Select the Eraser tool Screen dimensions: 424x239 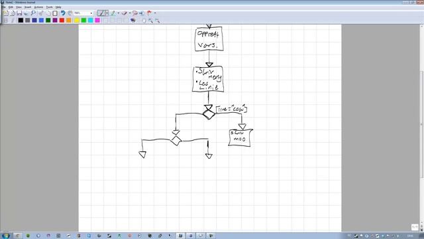click(x=124, y=13)
